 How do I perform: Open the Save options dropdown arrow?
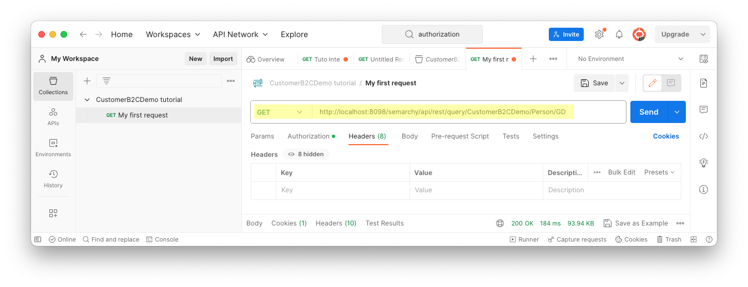[622, 83]
